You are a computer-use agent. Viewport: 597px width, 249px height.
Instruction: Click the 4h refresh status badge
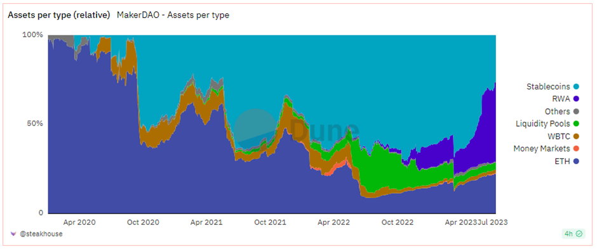coord(573,234)
